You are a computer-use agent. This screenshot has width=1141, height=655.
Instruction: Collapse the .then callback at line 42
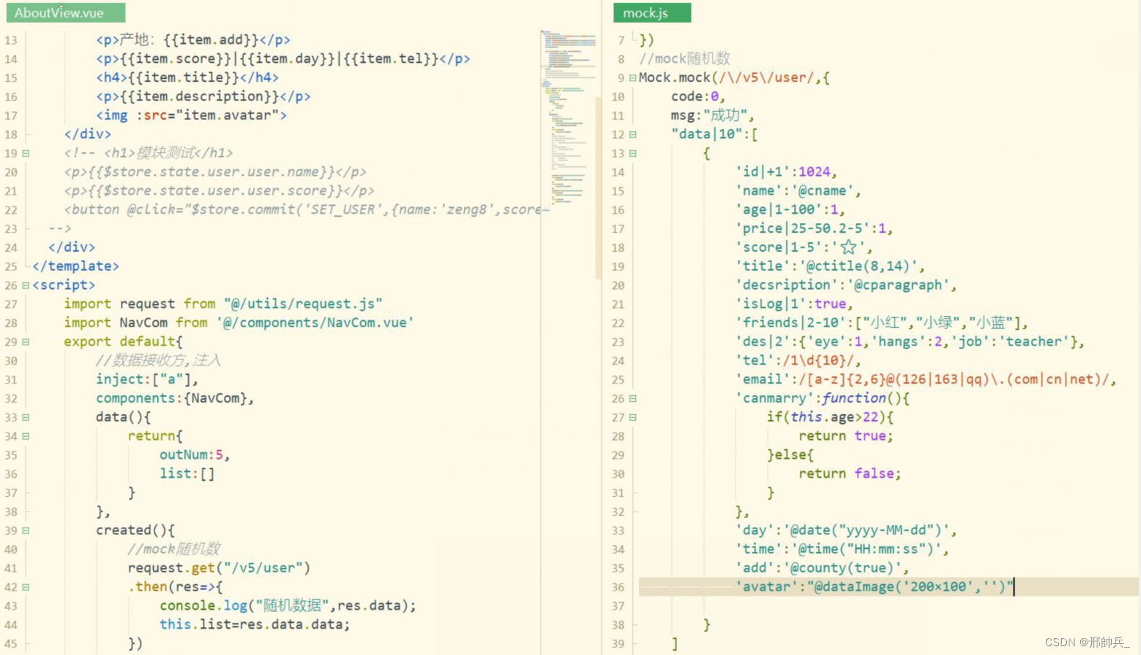point(26,587)
